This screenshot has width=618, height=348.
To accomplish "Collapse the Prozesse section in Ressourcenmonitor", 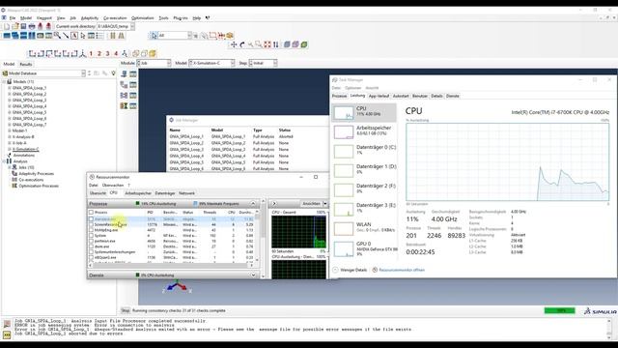I will [253, 204].
